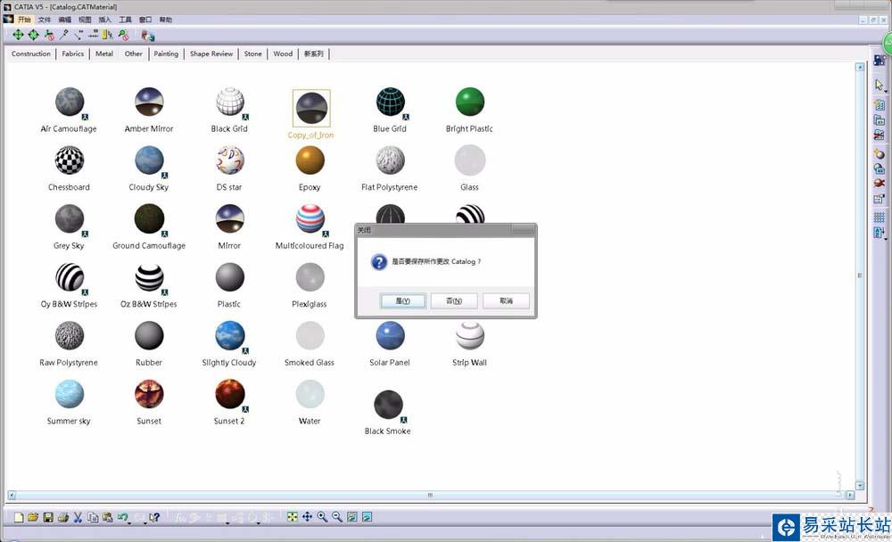Select the Chessboard material sphere
This screenshot has height=542, width=892.
70,160
